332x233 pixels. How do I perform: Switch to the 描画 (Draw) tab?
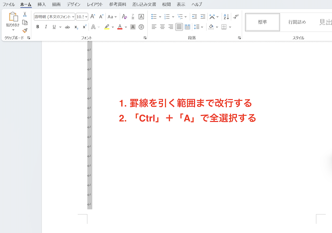tap(56, 4)
